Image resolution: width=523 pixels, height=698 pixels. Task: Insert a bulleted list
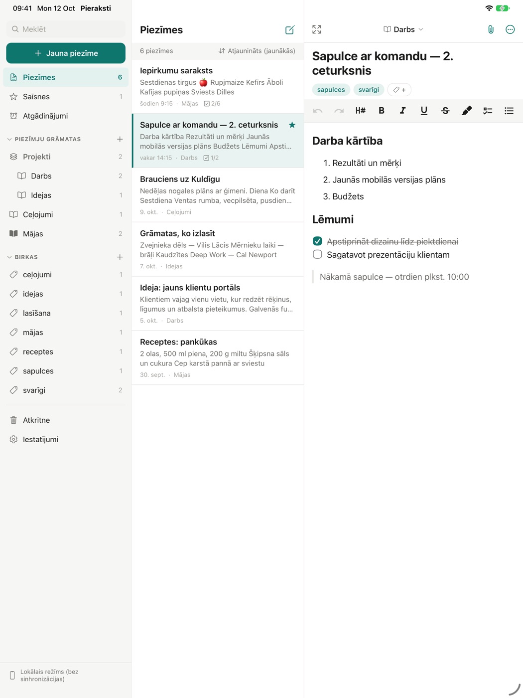click(509, 111)
